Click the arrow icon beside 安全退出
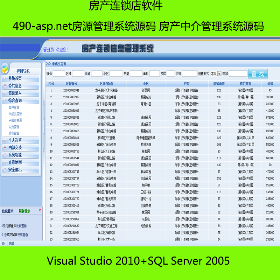Screen dimensions: 280x280 click(x=5, y=170)
